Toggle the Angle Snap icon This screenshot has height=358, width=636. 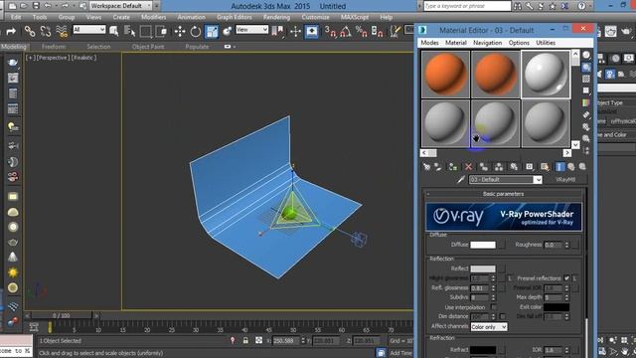point(346,31)
